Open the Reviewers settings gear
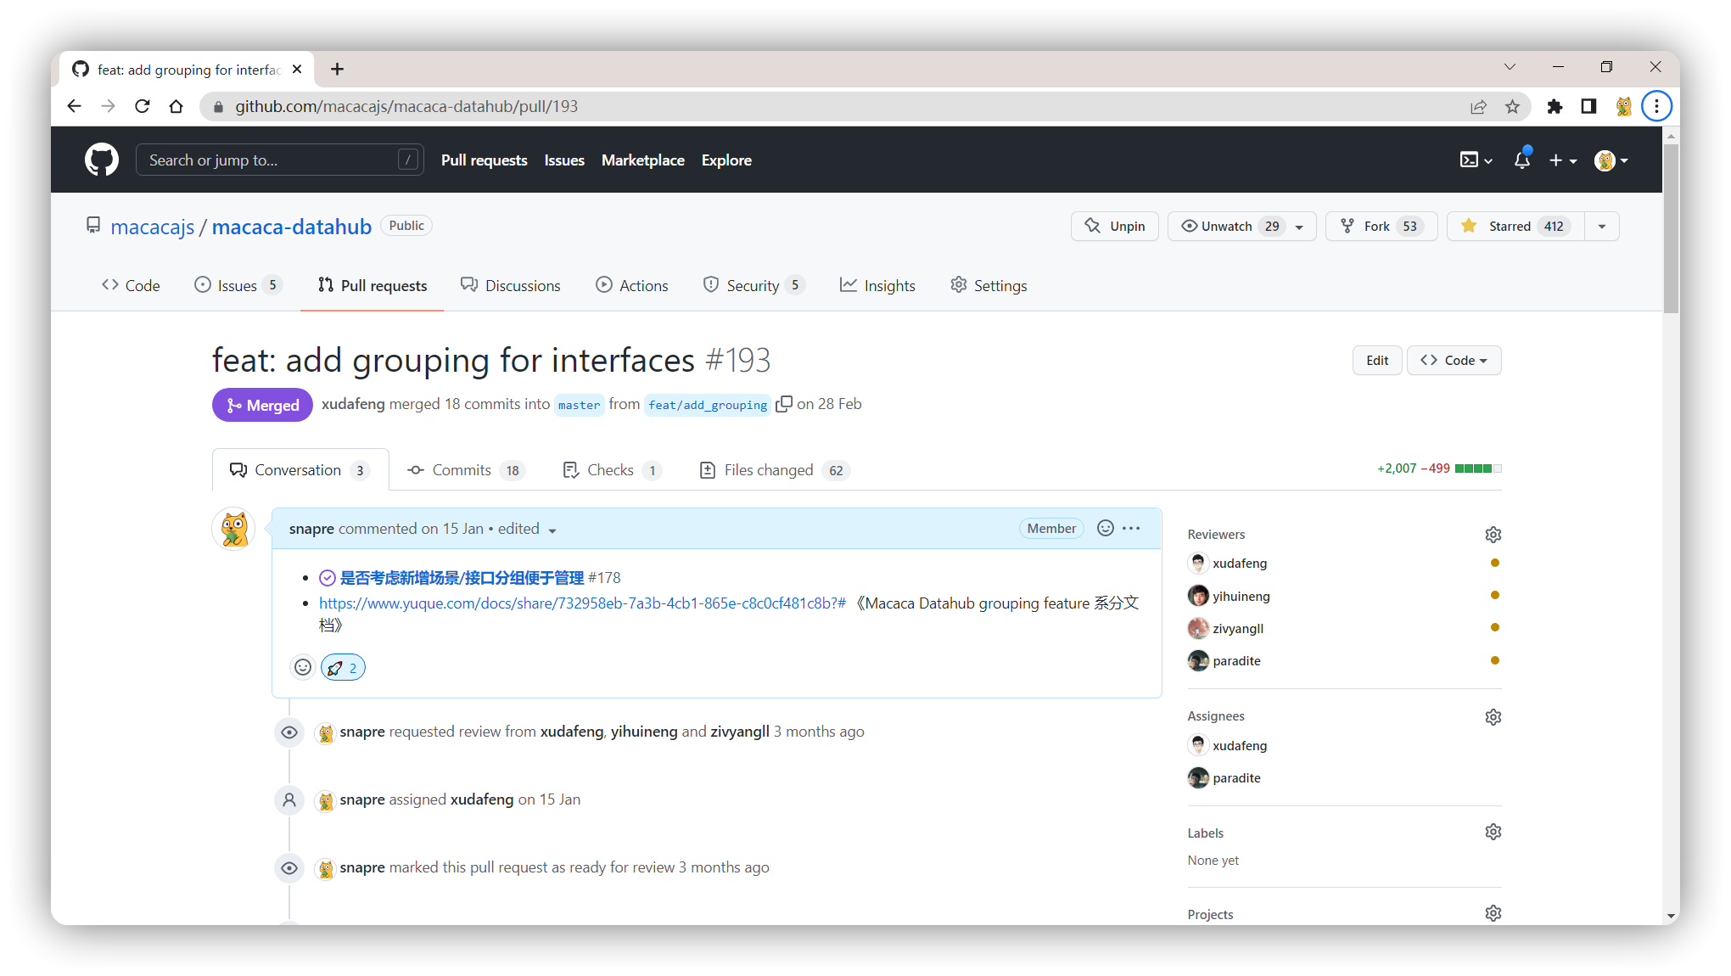The image size is (1731, 976). (x=1493, y=535)
